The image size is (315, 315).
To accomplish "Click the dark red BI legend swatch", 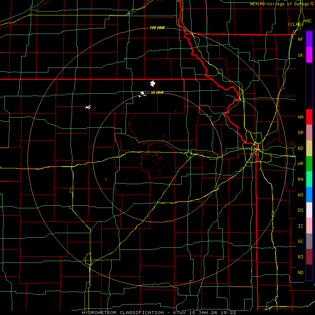I will point(309,257).
